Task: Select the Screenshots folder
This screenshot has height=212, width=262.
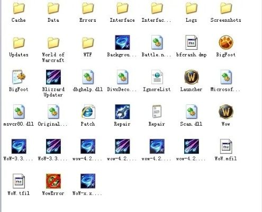Action: [x=226, y=8]
